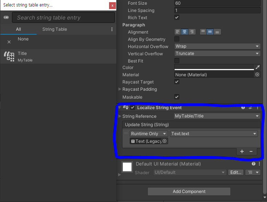The width and height of the screenshot is (267, 202).
Task: Click the Color swatch field
Action: 214,67
